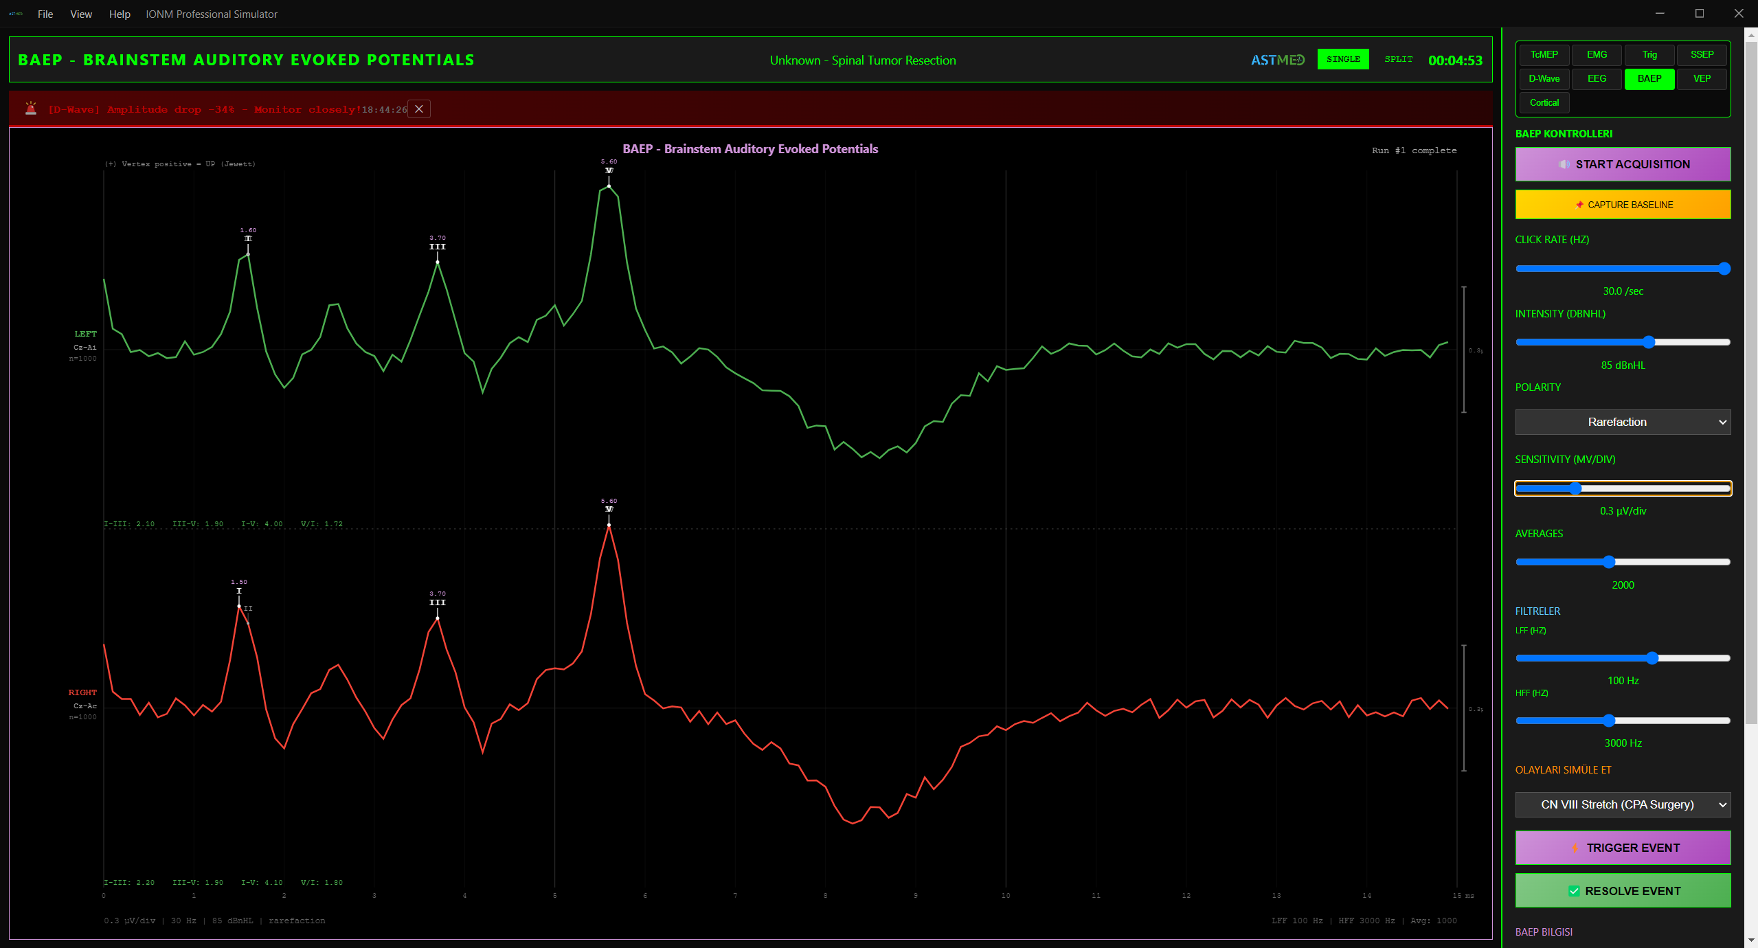Expand the CN VIII Stretch event dropdown
This screenshot has height=948, width=1758.
1622,804
